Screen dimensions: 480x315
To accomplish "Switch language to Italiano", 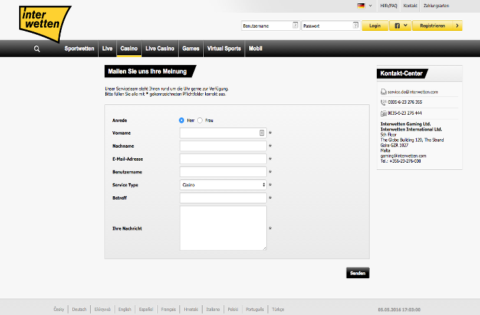I will (213, 309).
